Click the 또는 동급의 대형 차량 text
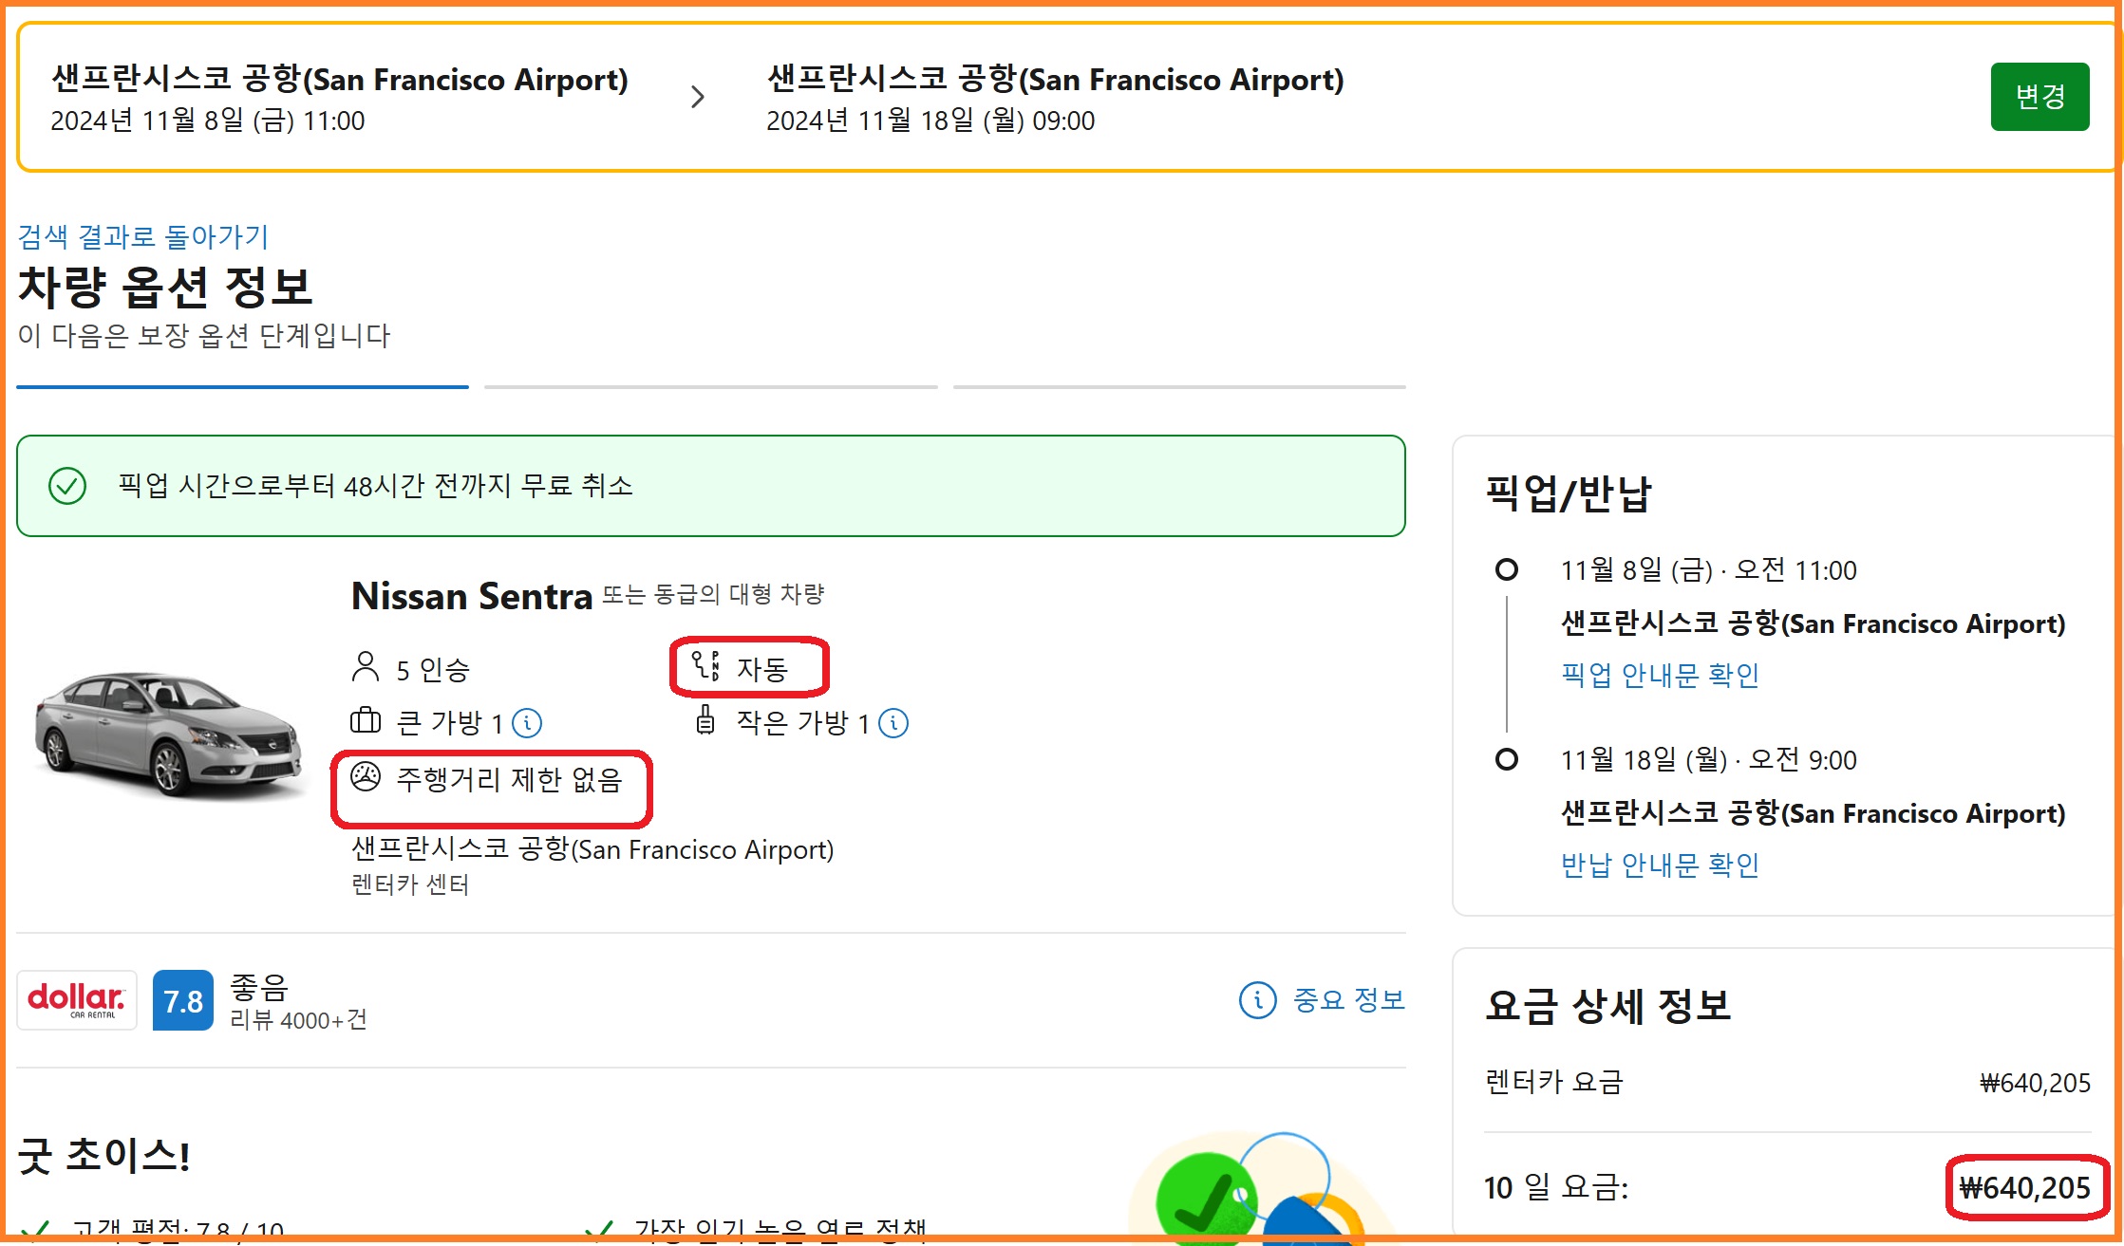Image resolution: width=2124 pixels, height=1246 pixels. click(x=713, y=594)
